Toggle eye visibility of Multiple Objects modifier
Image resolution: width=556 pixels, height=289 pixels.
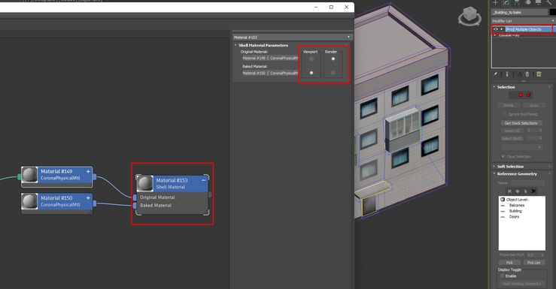coord(496,29)
